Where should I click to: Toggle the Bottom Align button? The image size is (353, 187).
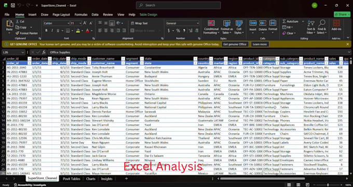point(112,23)
